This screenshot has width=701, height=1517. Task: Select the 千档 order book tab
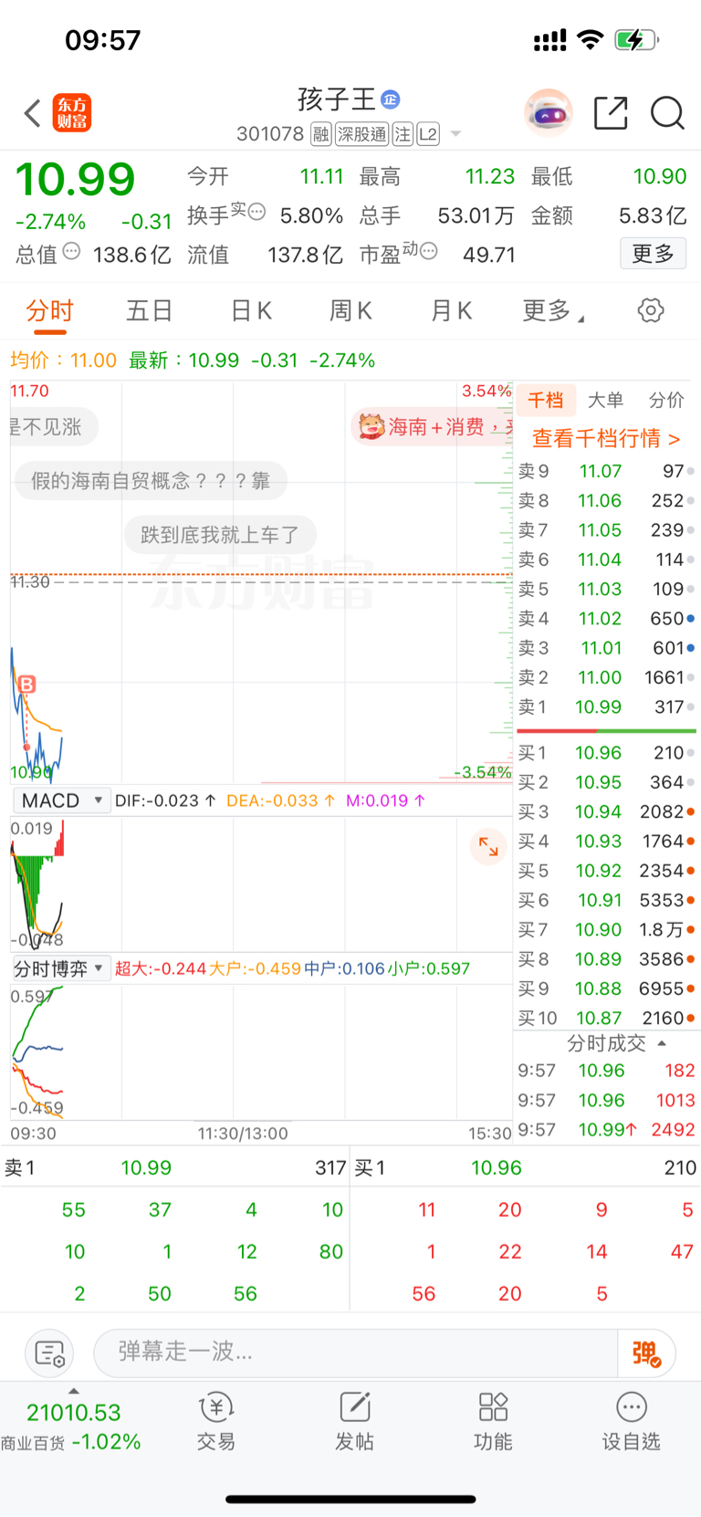(546, 400)
